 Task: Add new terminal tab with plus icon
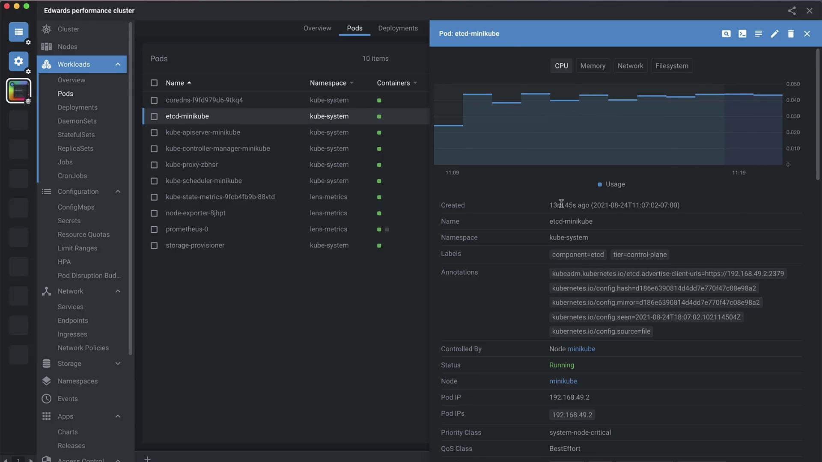click(147, 459)
